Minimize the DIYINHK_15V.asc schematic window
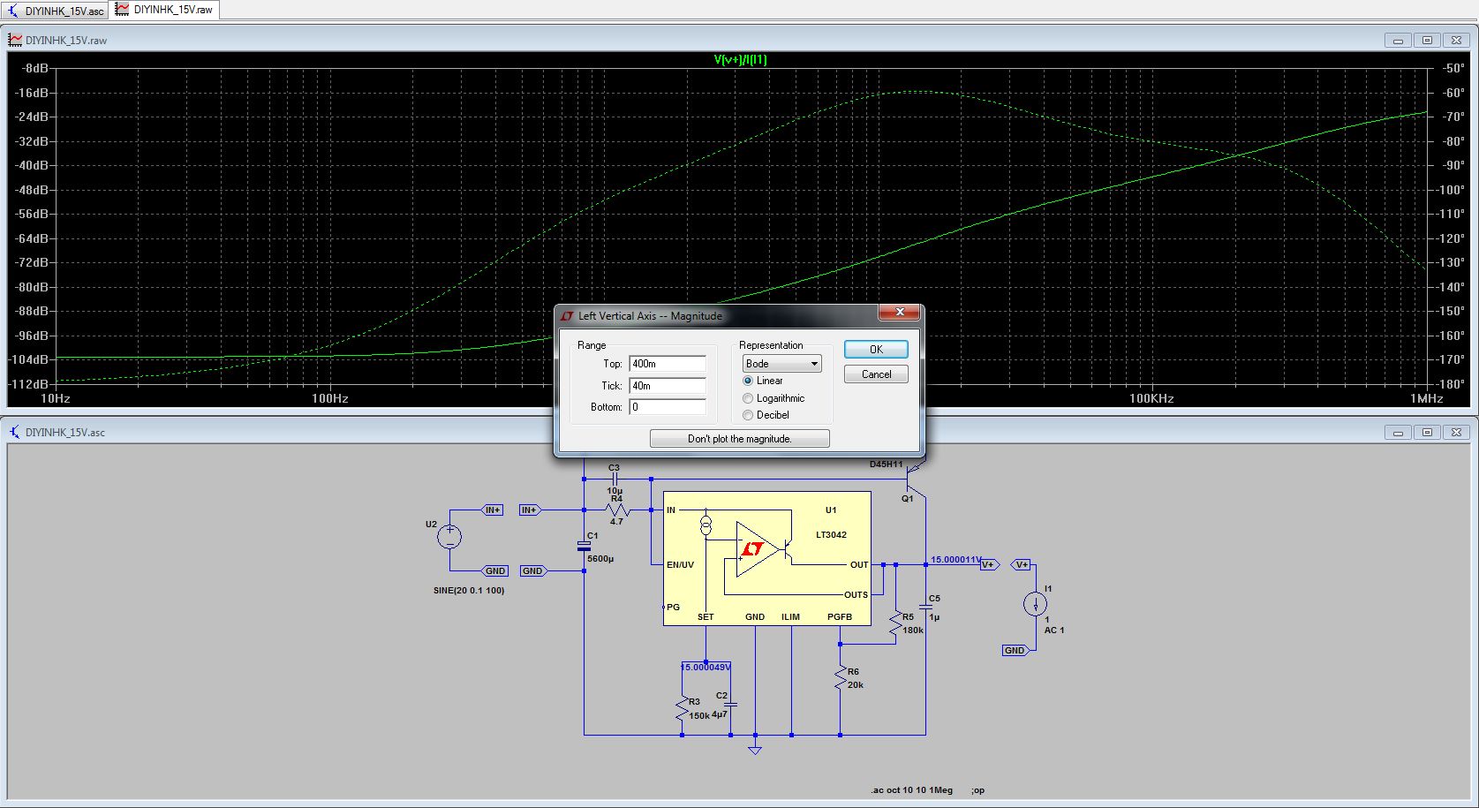The image size is (1479, 808). click(x=1398, y=432)
